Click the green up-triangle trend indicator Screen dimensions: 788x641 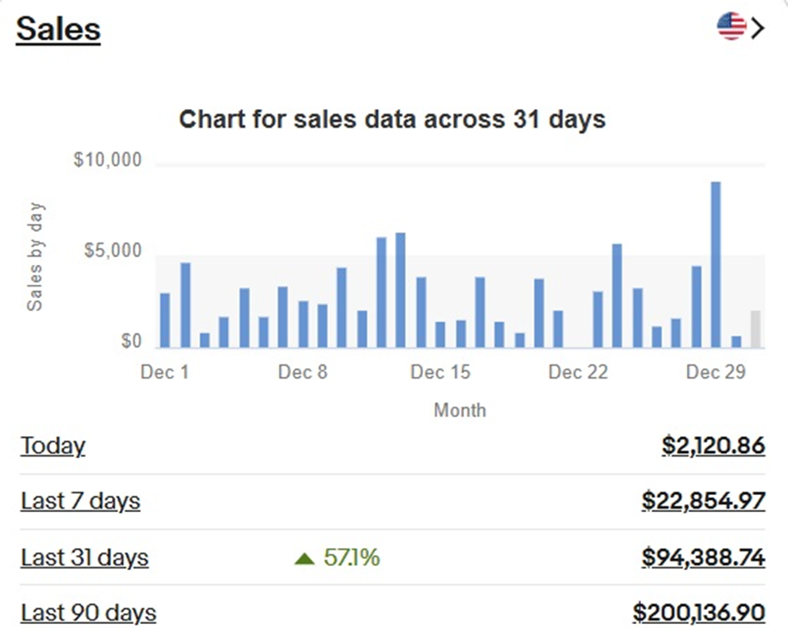[304, 559]
